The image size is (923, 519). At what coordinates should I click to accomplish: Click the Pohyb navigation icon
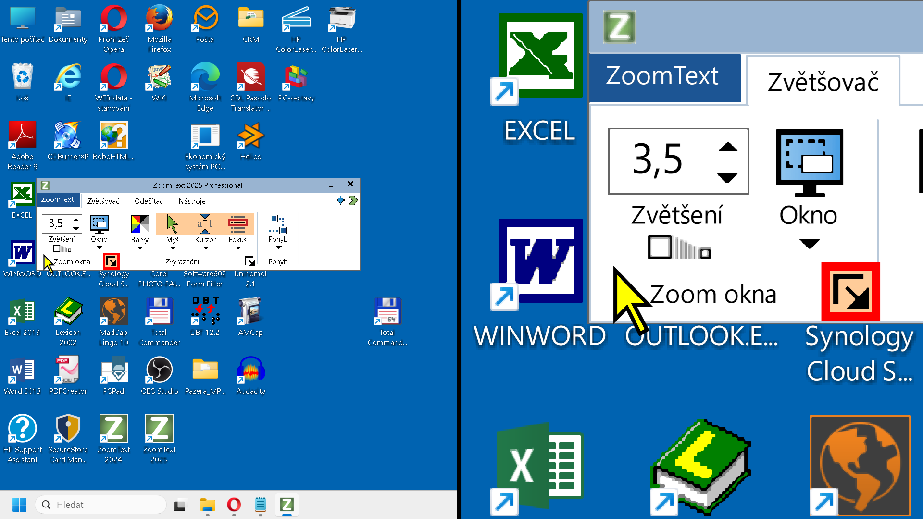tap(278, 224)
